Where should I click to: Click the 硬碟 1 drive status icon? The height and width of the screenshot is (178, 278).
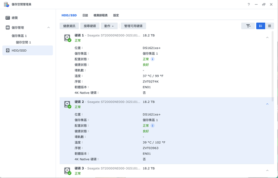tap(68, 38)
